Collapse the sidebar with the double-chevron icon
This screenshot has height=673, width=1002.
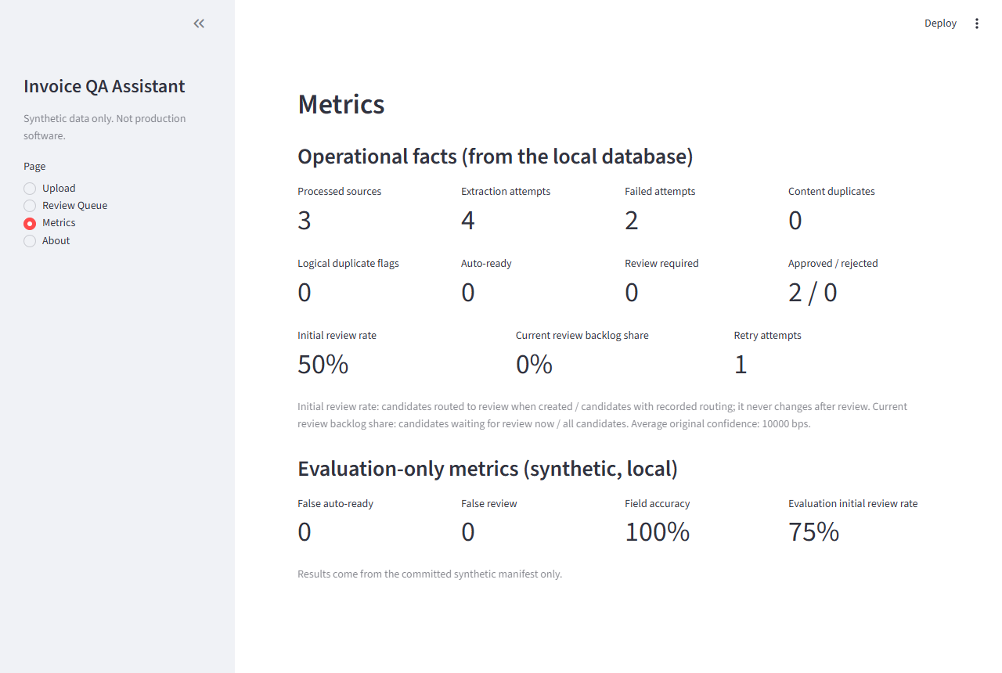pos(199,23)
